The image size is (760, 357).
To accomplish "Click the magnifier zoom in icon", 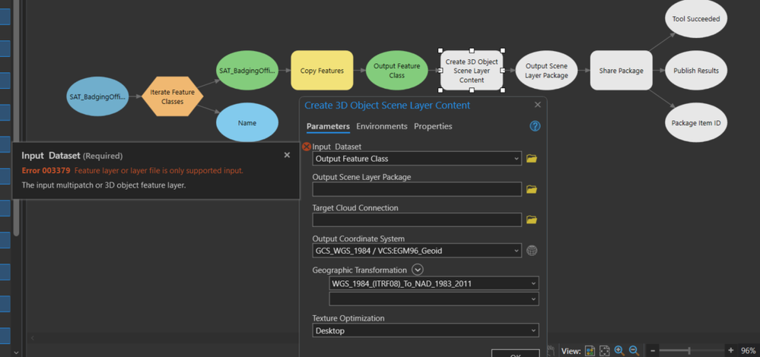I will (619, 351).
